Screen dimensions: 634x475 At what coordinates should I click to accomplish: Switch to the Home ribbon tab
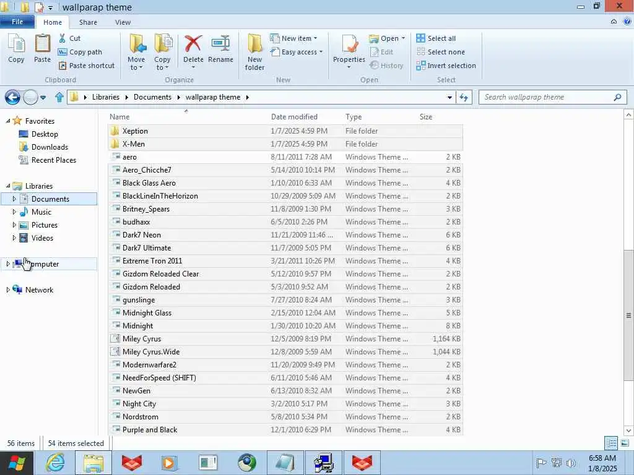53,22
